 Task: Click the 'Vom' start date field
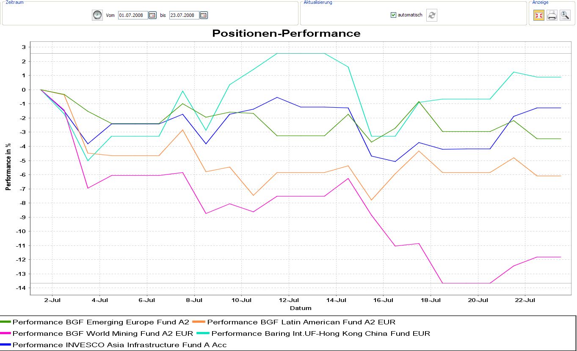tap(133, 15)
